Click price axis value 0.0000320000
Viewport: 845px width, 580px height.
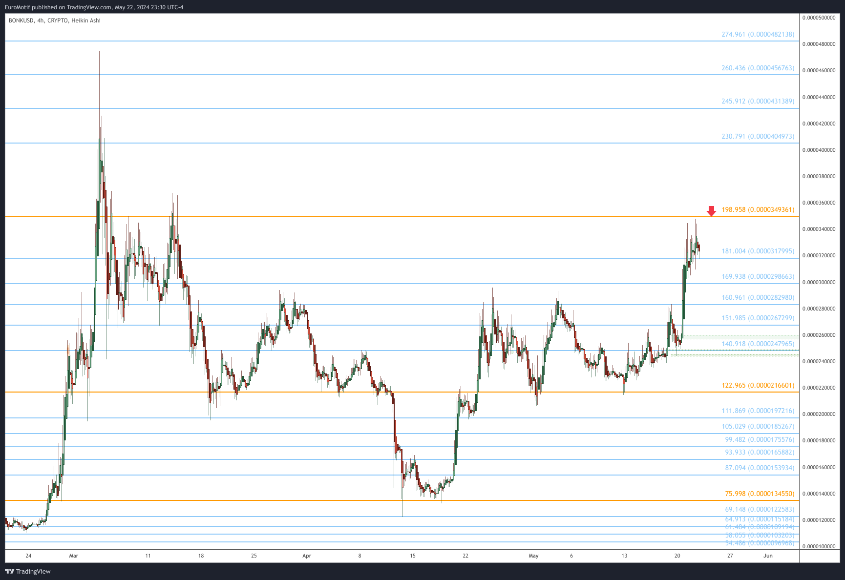pos(819,255)
